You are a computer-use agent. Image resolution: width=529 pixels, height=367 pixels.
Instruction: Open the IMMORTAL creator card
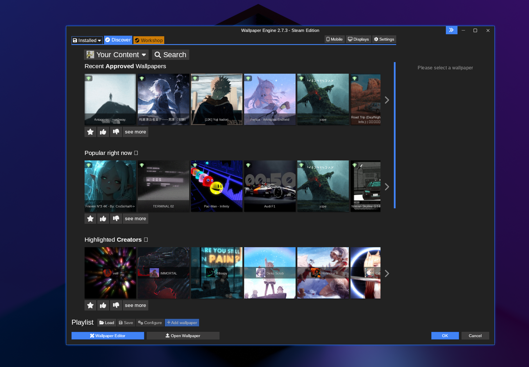(x=163, y=273)
